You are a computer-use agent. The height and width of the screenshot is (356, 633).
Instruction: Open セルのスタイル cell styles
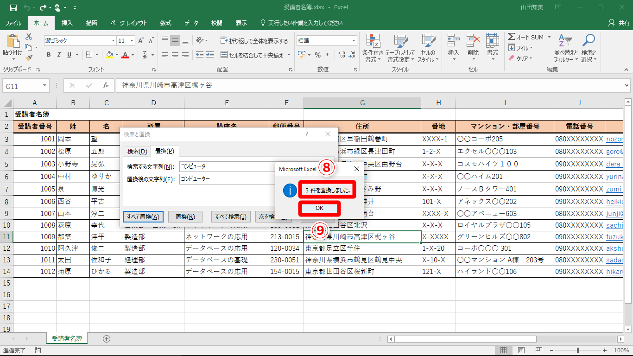click(428, 48)
